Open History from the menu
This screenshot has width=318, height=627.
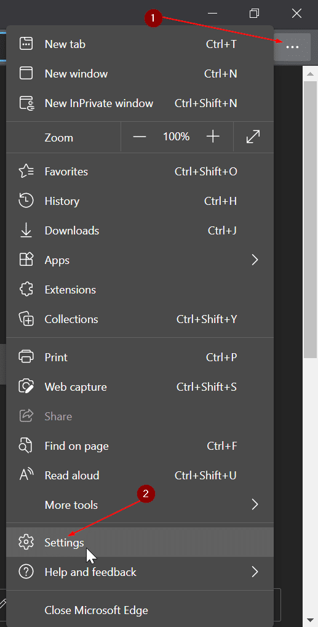click(140, 201)
